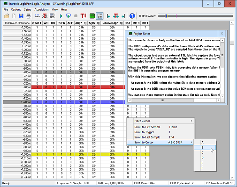Select the red highlighted -400ns row
The image size is (237, 187).
64,87
